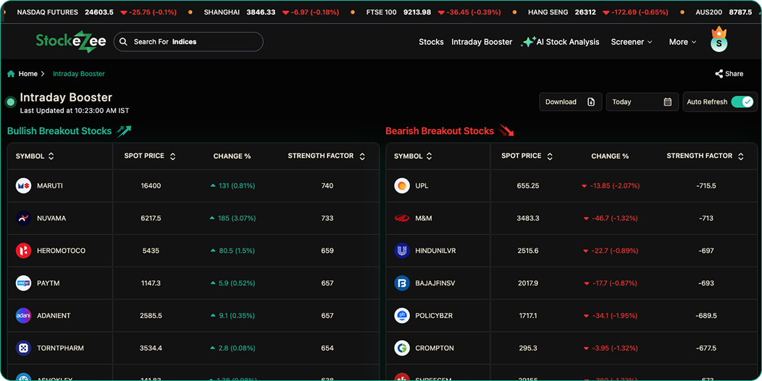The image size is (762, 381).
Task: Click BAJAJFINSV strength factor -693
Action: [x=706, y=282]
